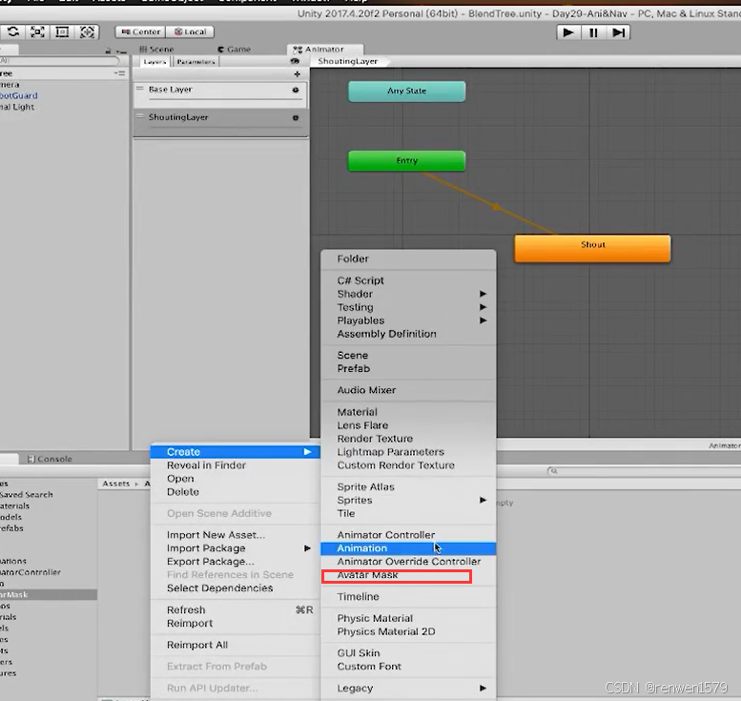Select the Scale tool in the toolbar

coord(38,32)
